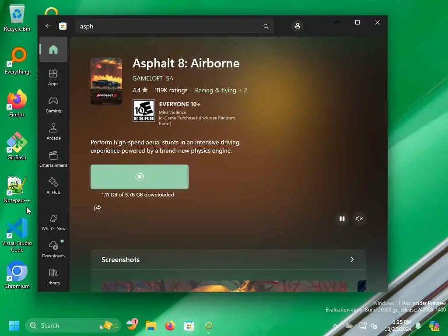Open the clock showing 1:25 PM
This screenshot has width=448, height=336.
pos(398,325)
